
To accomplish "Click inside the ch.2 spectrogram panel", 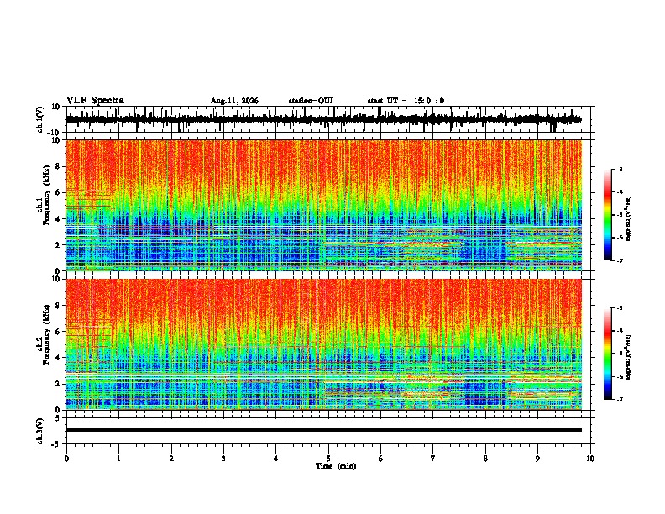I will 323,344.
